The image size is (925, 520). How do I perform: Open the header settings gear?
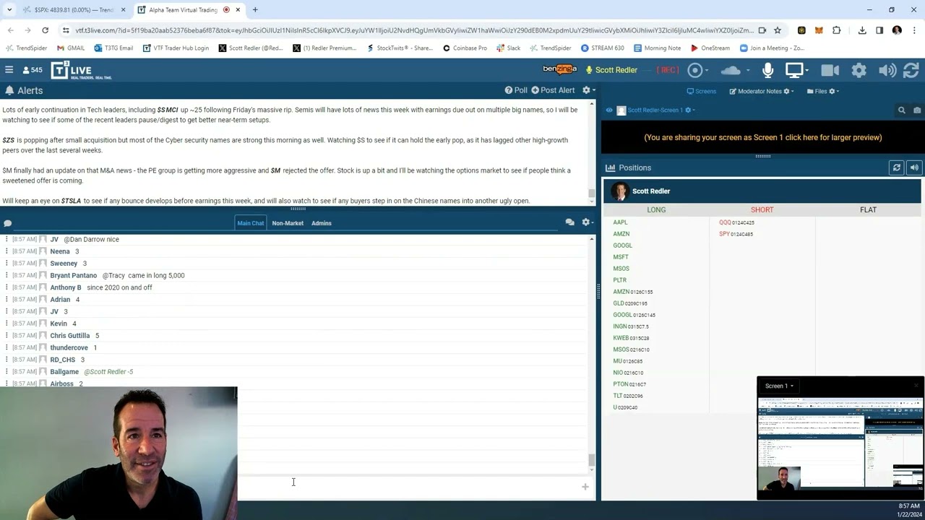[x=859, y=70]
